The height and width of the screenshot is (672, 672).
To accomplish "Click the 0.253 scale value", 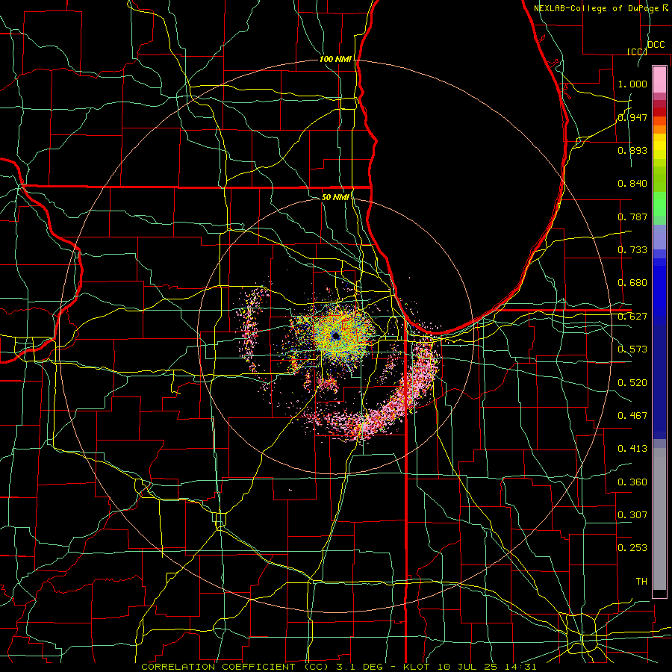I will [x=632, y=548].
